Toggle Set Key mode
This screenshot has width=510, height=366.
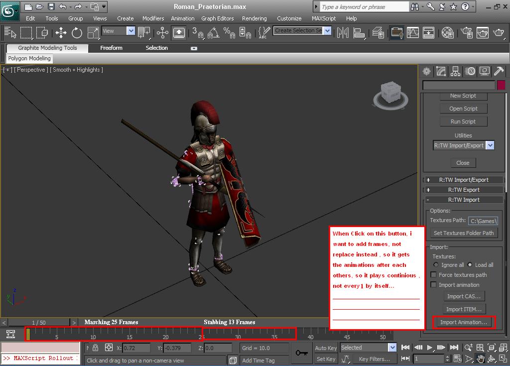click(326, 359)
